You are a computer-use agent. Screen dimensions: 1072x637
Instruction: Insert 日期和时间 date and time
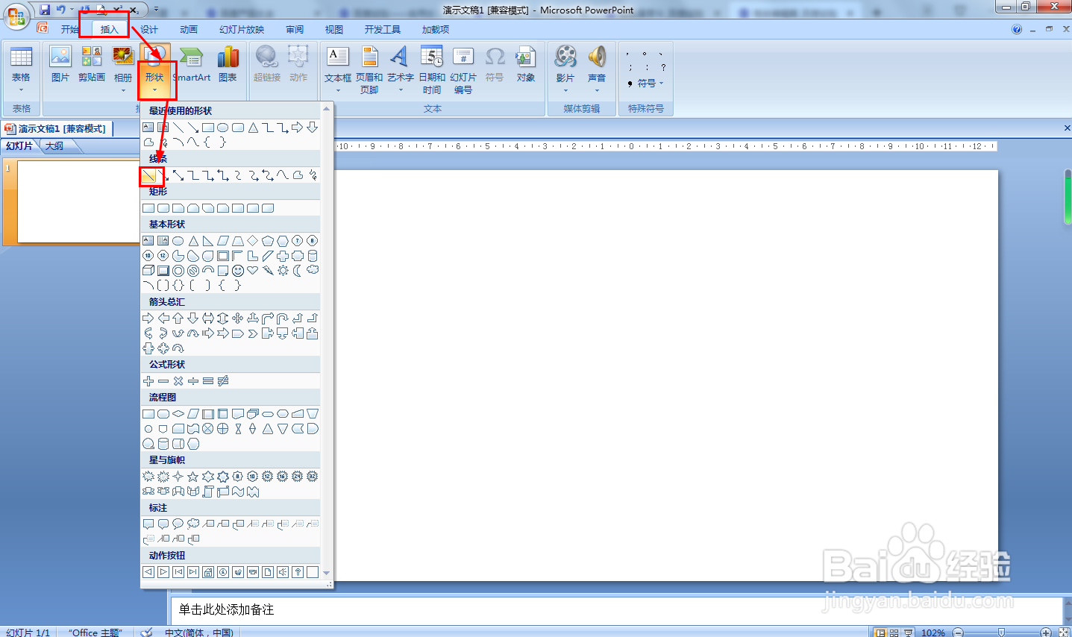click(x=432, y=70)
